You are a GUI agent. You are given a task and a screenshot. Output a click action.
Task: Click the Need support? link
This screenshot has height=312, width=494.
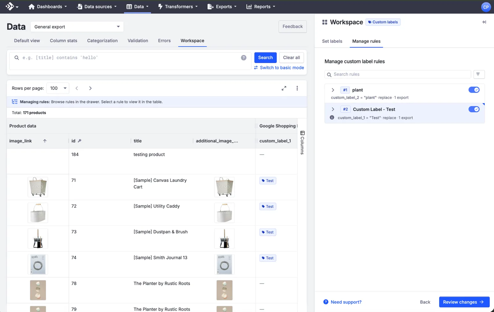coord(342,302)
